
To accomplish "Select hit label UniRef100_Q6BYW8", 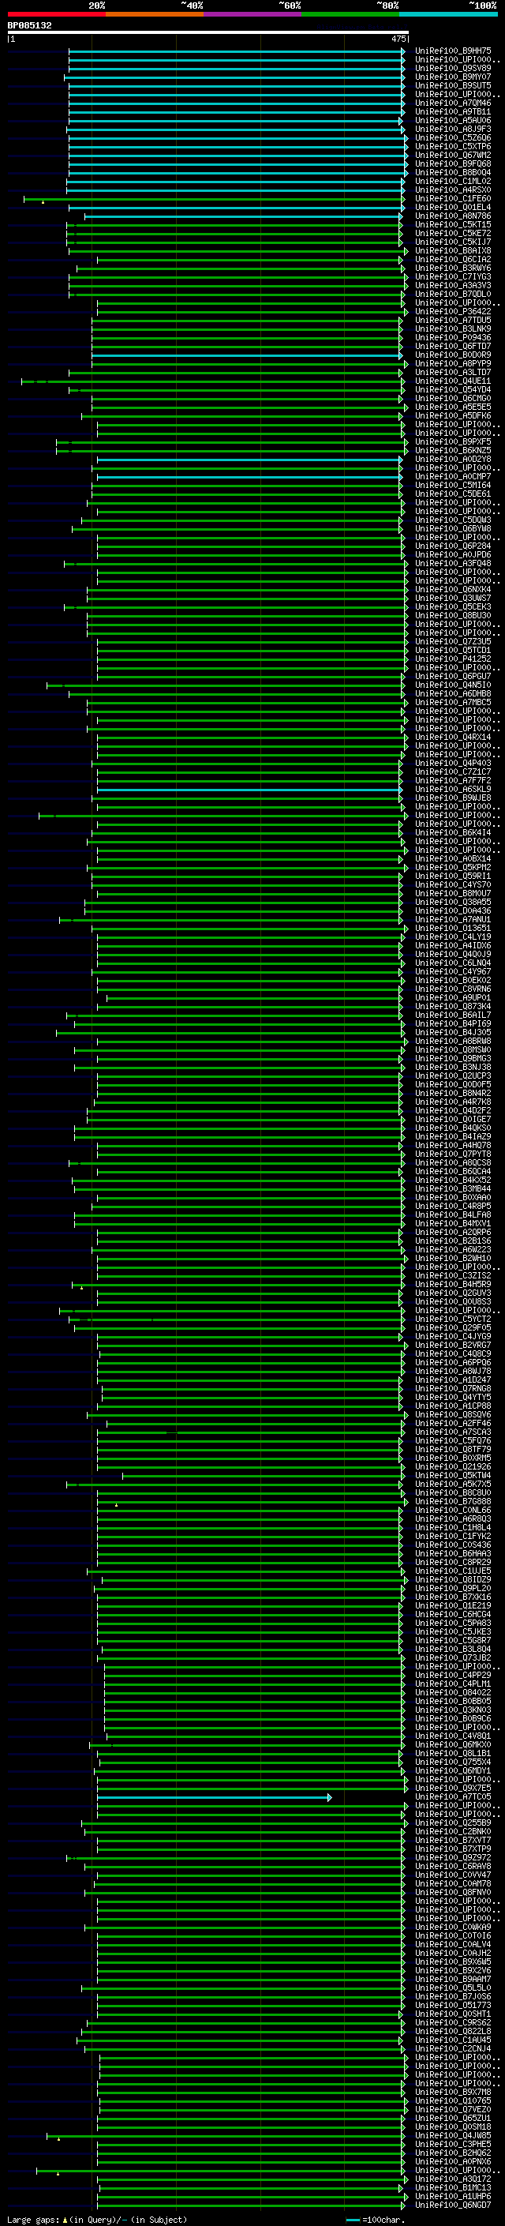I will pos(453,529).
